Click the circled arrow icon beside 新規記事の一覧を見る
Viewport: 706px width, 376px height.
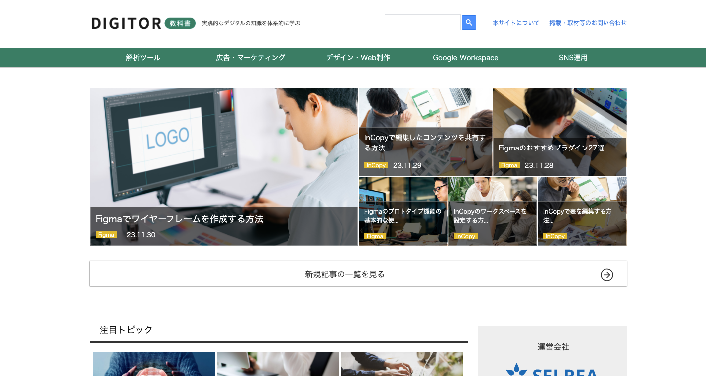(x=606, y=275)
